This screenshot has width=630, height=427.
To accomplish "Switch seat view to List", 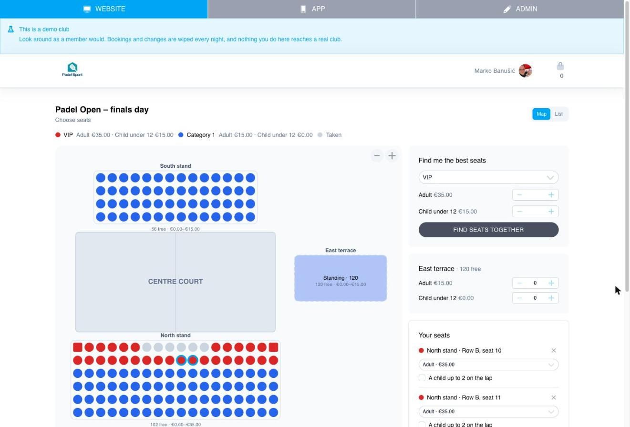I will tap(558, 114).
